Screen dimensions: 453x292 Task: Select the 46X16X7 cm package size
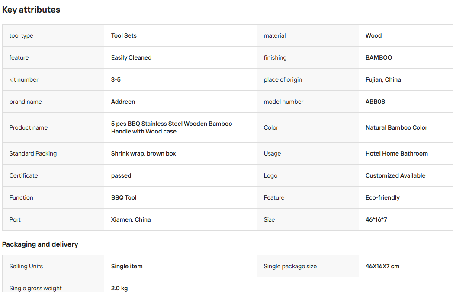point(382,267)
